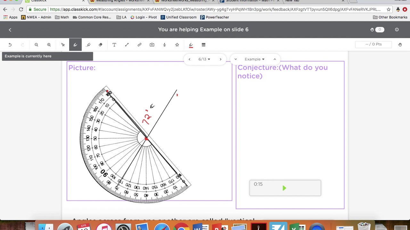Image resolution: width=410 pixels, height=230 pixels.
Task: Open the pen color picker with red underline
Action: point(191,45)
